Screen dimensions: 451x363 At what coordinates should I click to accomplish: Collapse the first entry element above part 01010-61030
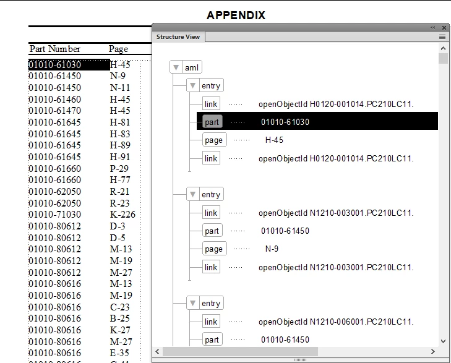tap(192, 86)
